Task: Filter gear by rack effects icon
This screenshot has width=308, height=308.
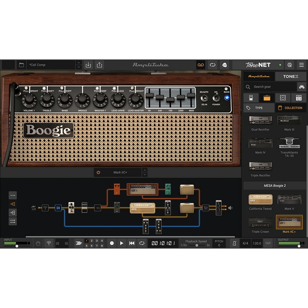Action: click(298, 98)
